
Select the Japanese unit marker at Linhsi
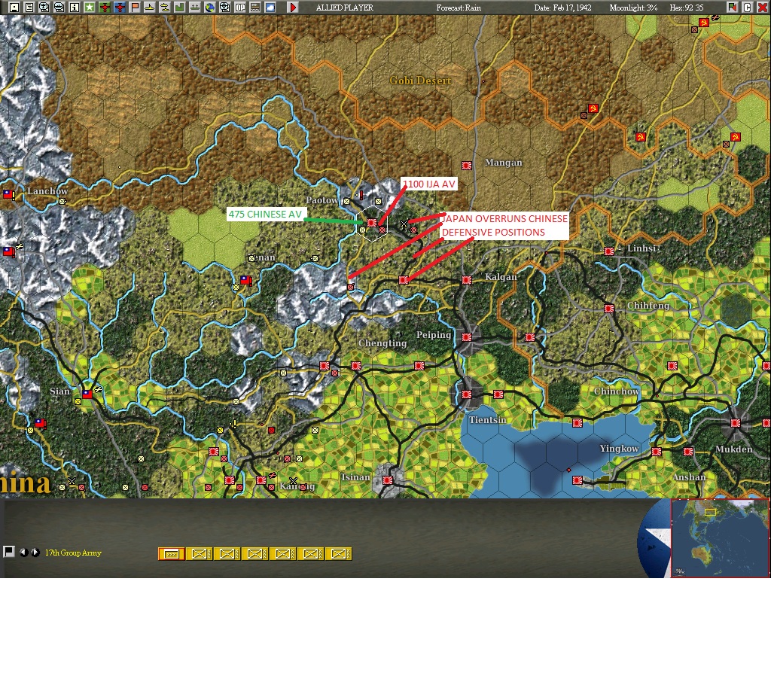[x=608, y=251]
